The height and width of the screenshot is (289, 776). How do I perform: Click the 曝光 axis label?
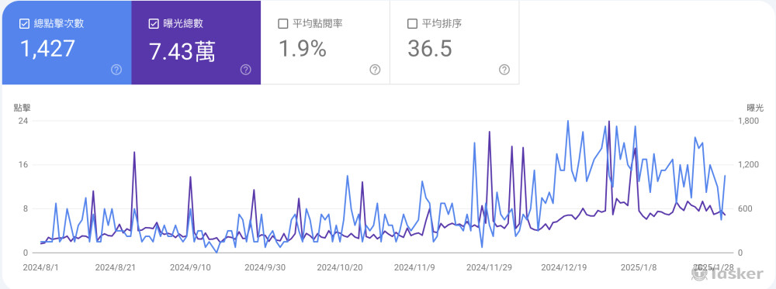click(755, 107)
